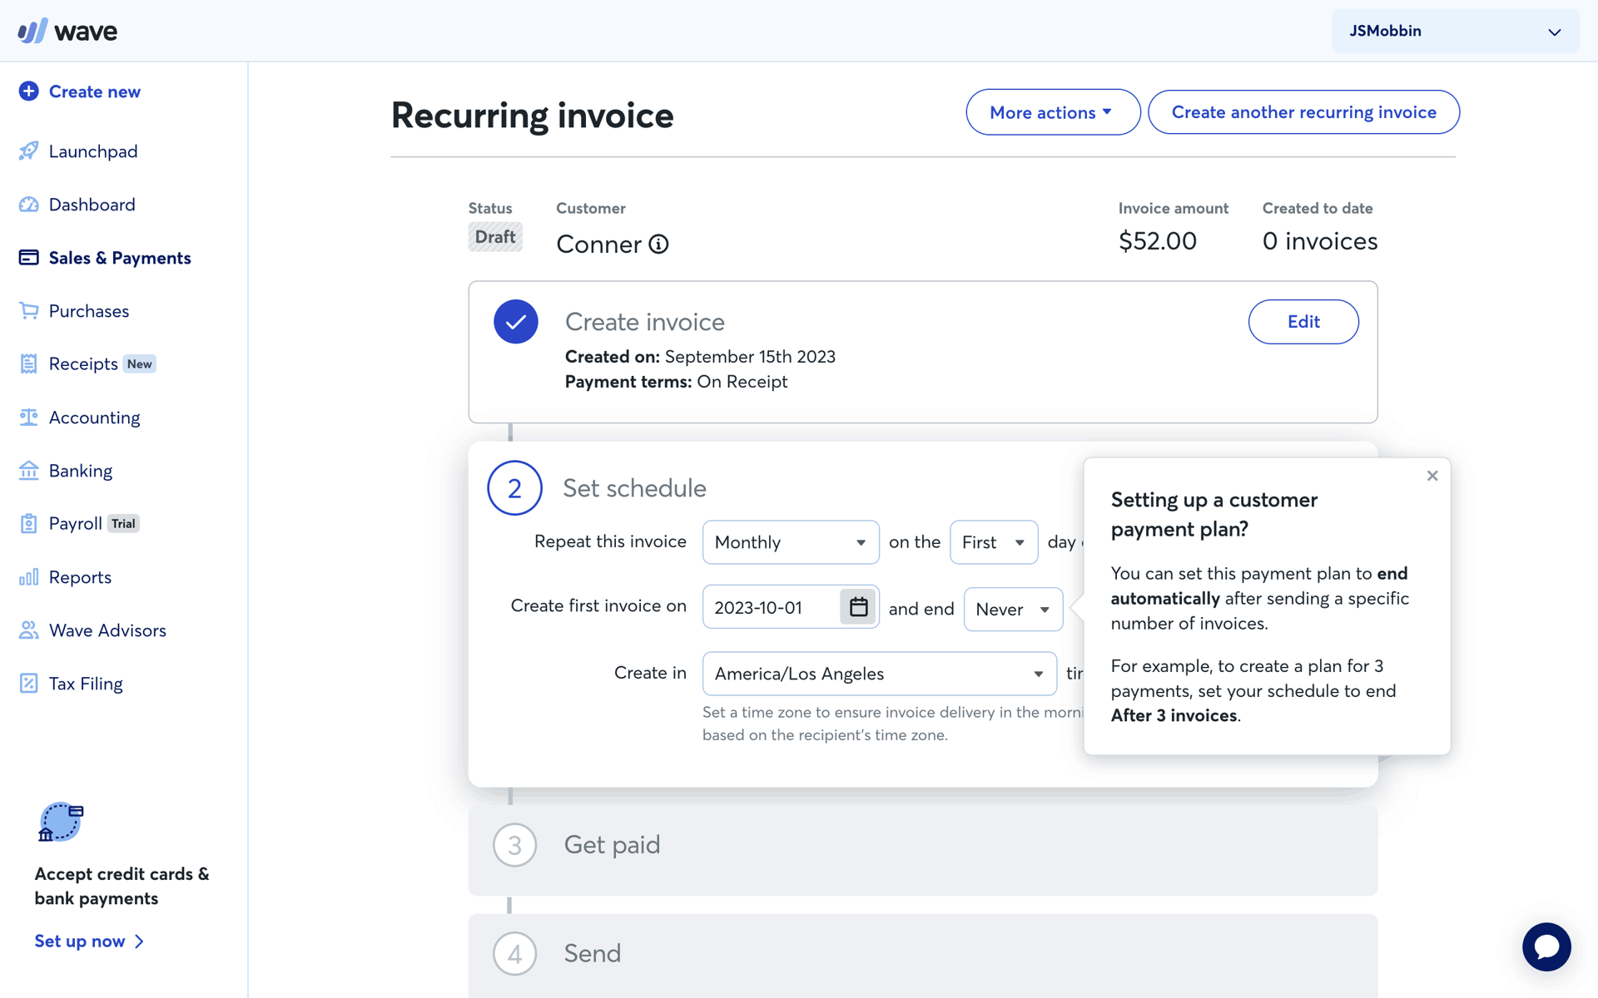Click the Set schedule heading
The height and width of the screenshot is (998, 1598).
[x=634, y=488]
